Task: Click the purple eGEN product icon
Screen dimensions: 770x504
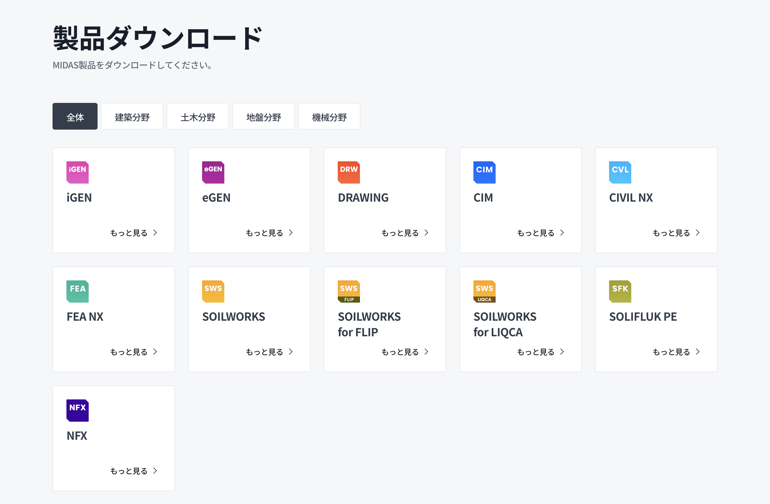Action: 213,172
